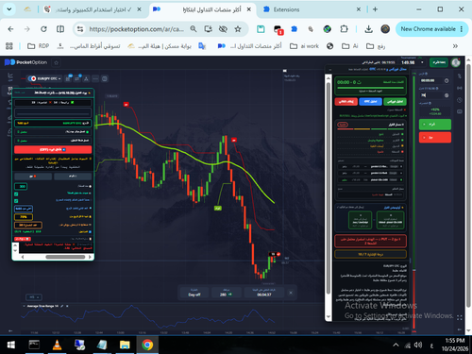This screenshot has width=472, height=354.
Task: Click the red PUT signal banner
Action: [x=370, y=241]
